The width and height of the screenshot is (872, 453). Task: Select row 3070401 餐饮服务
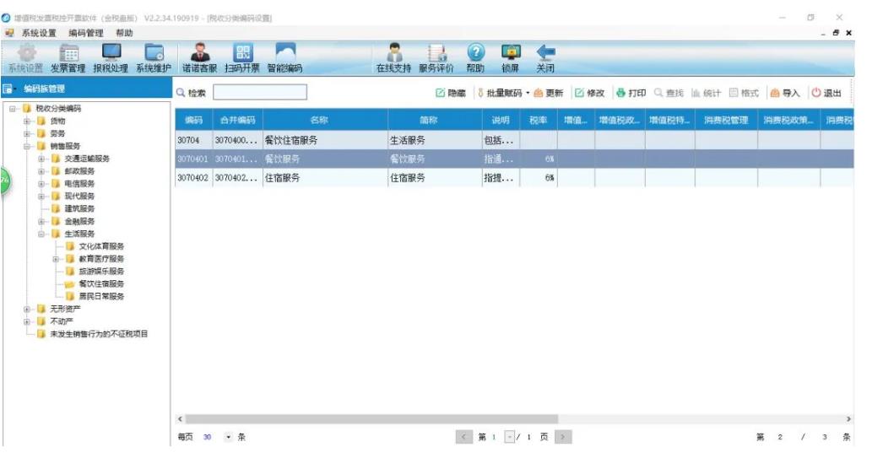point(514,159)
